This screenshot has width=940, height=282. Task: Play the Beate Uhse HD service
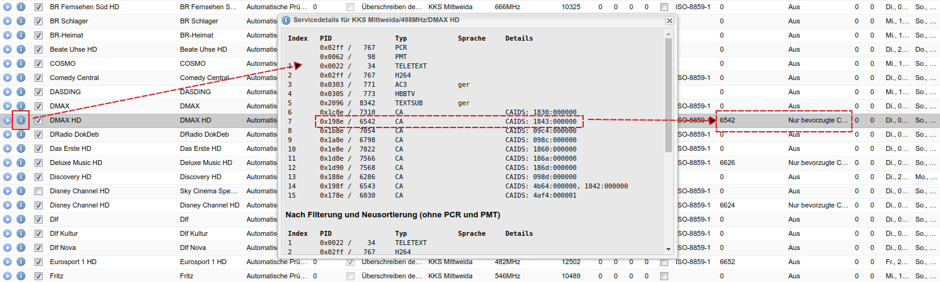(7, 49)
